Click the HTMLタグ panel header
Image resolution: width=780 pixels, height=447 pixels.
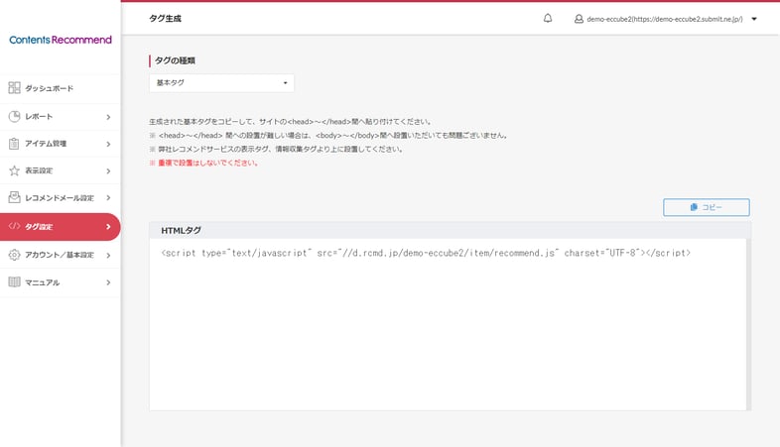coord(450,231)
